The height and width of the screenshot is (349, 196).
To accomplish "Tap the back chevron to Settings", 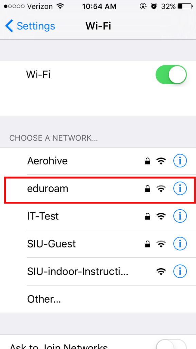I will tap(9, 26).
